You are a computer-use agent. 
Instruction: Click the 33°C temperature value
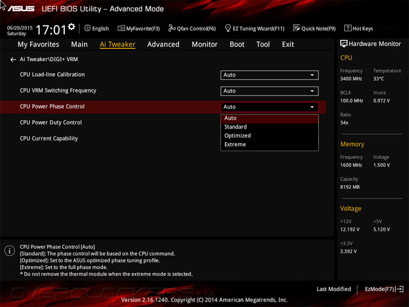click(378, 79)
